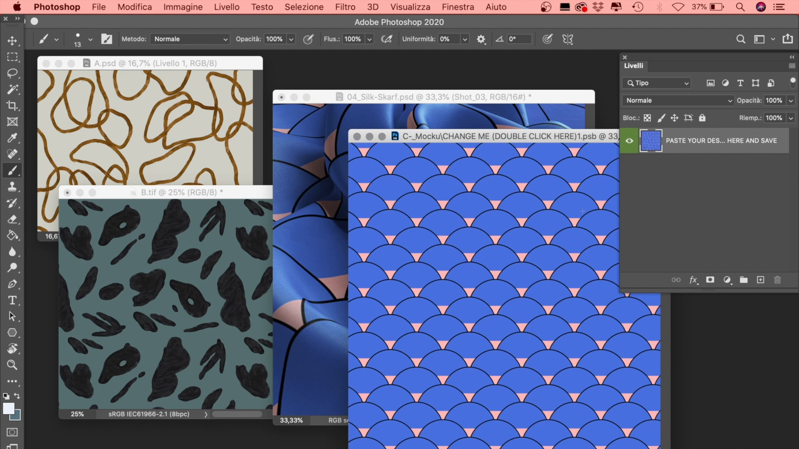Select the Move tool

point(12,40)
